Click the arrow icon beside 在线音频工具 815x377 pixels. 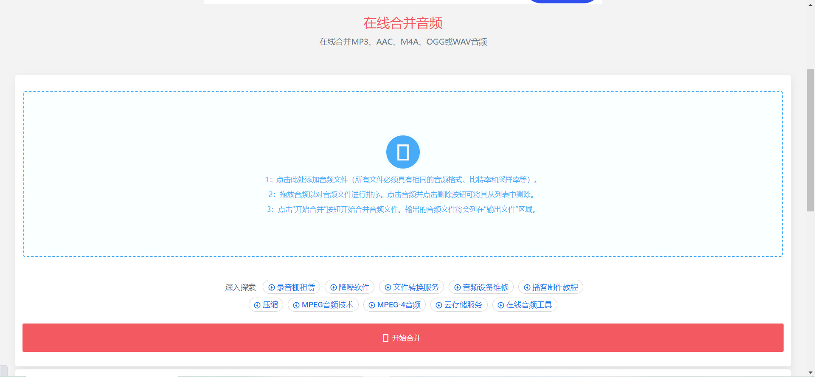(501, 305)
